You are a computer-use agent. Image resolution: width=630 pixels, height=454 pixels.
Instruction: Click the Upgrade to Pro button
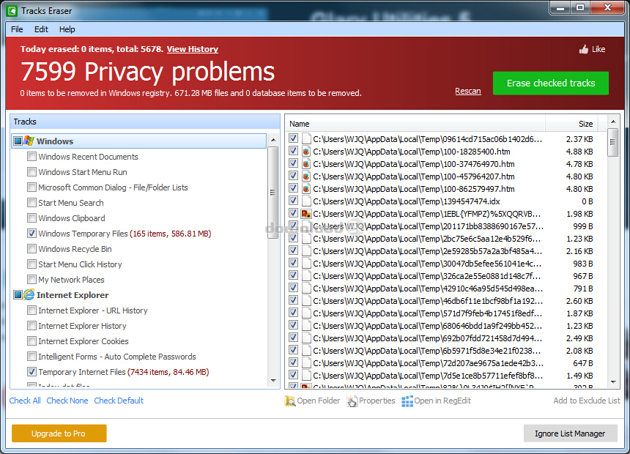tap(59, 433)
